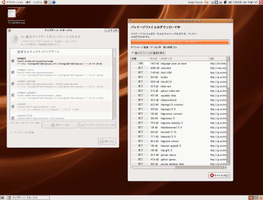Click the clock on the top panel
263x200 pixels.
point(243,2)
